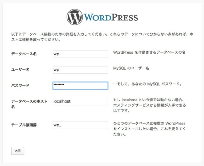Click the テーブル接頭辞 label
This screenshot has height=166, width=204.
pos(24,125)
